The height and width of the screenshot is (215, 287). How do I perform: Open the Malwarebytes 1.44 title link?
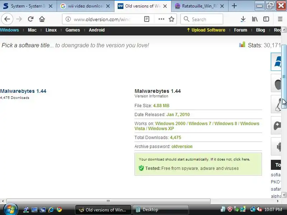[x=23, y=91]
